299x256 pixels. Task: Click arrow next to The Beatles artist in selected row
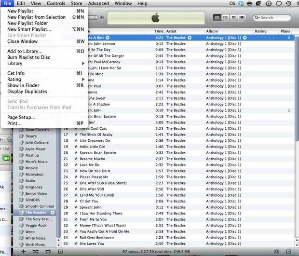click(190, 38)
